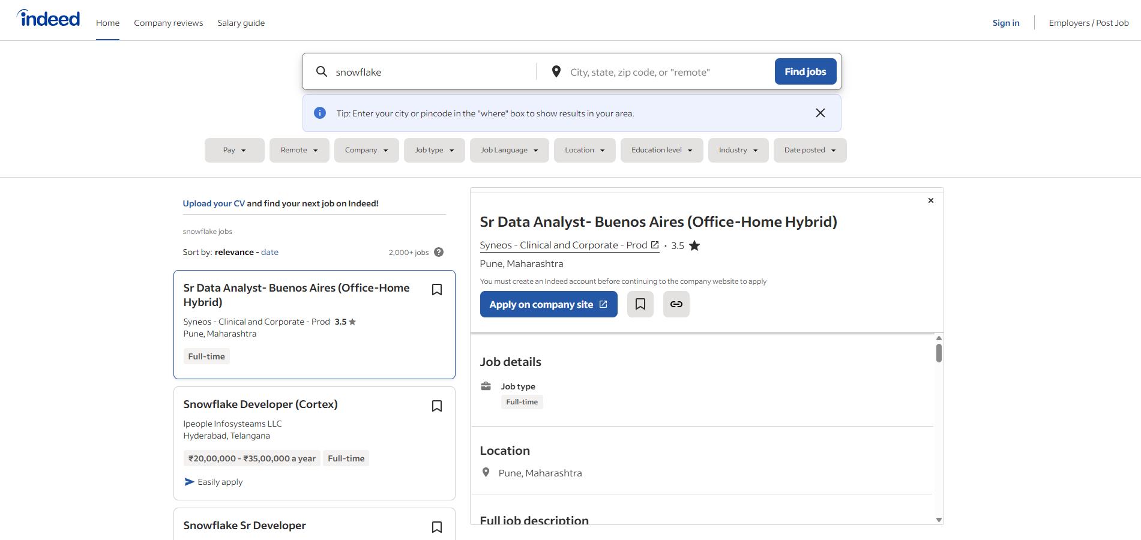Click the save job icon in details panel
This screenshot has height=540, width=1141.
coord(640,304)
